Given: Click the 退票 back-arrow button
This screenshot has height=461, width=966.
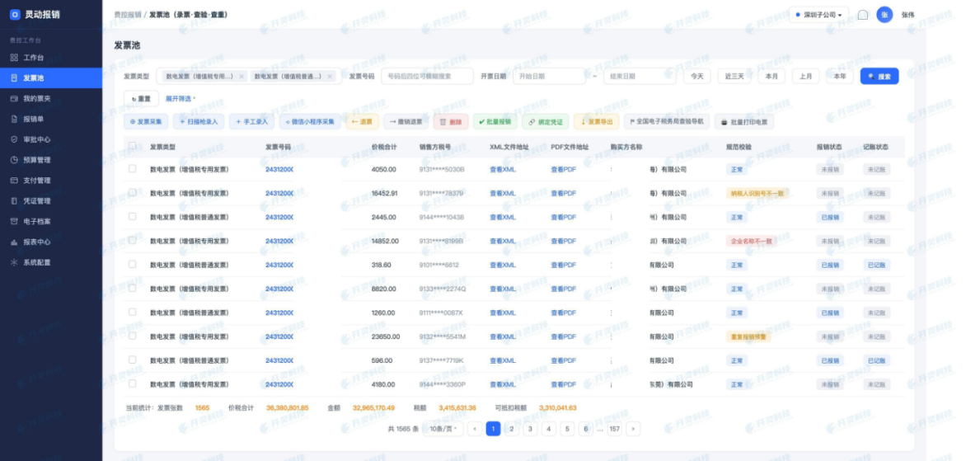Looking at the screenshot, I should point(362,122).
